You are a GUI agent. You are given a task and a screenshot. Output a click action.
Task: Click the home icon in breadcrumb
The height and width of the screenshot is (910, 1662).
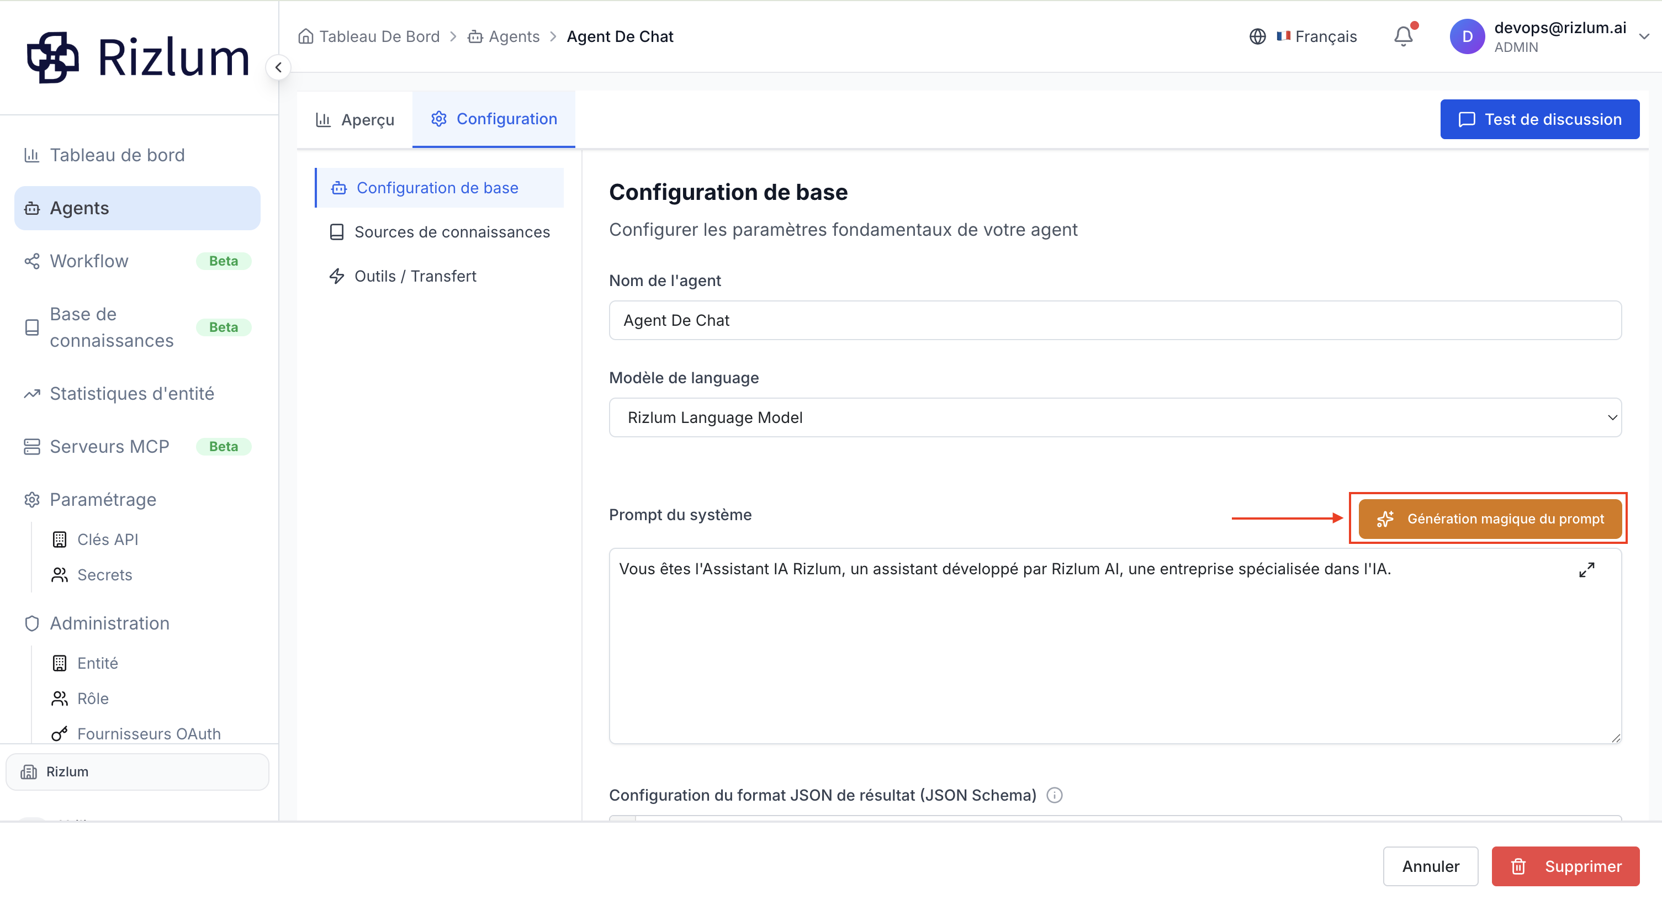coord(306,36)
